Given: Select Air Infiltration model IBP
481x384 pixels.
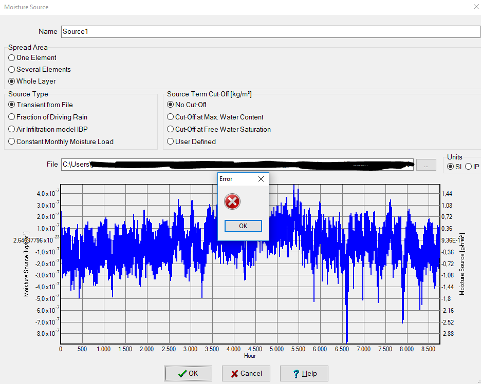Looking at the screenshot, I should (x=12, y=130).
